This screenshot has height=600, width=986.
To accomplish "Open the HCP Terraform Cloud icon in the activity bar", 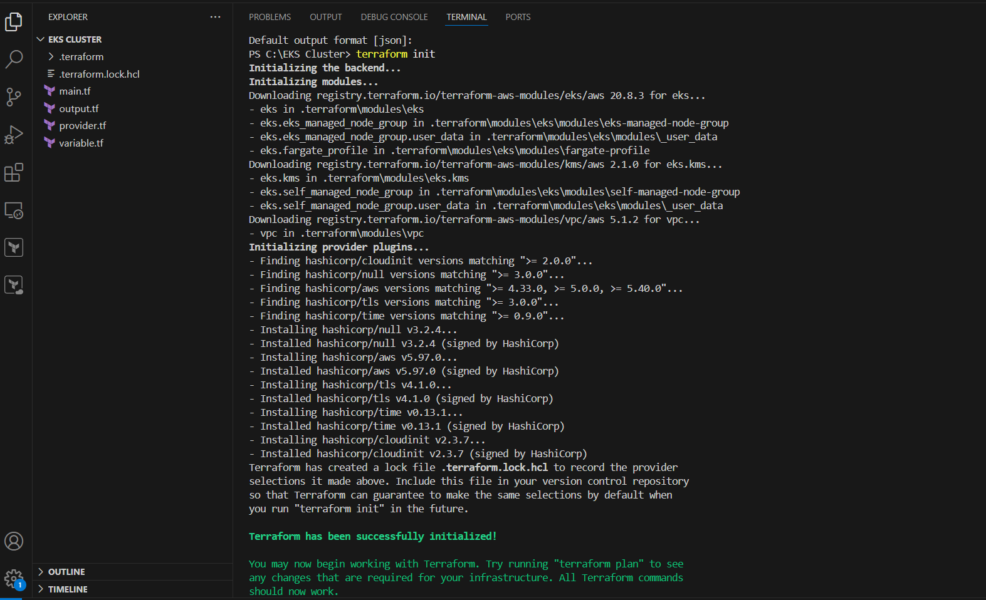I will [x=14, y=286].
